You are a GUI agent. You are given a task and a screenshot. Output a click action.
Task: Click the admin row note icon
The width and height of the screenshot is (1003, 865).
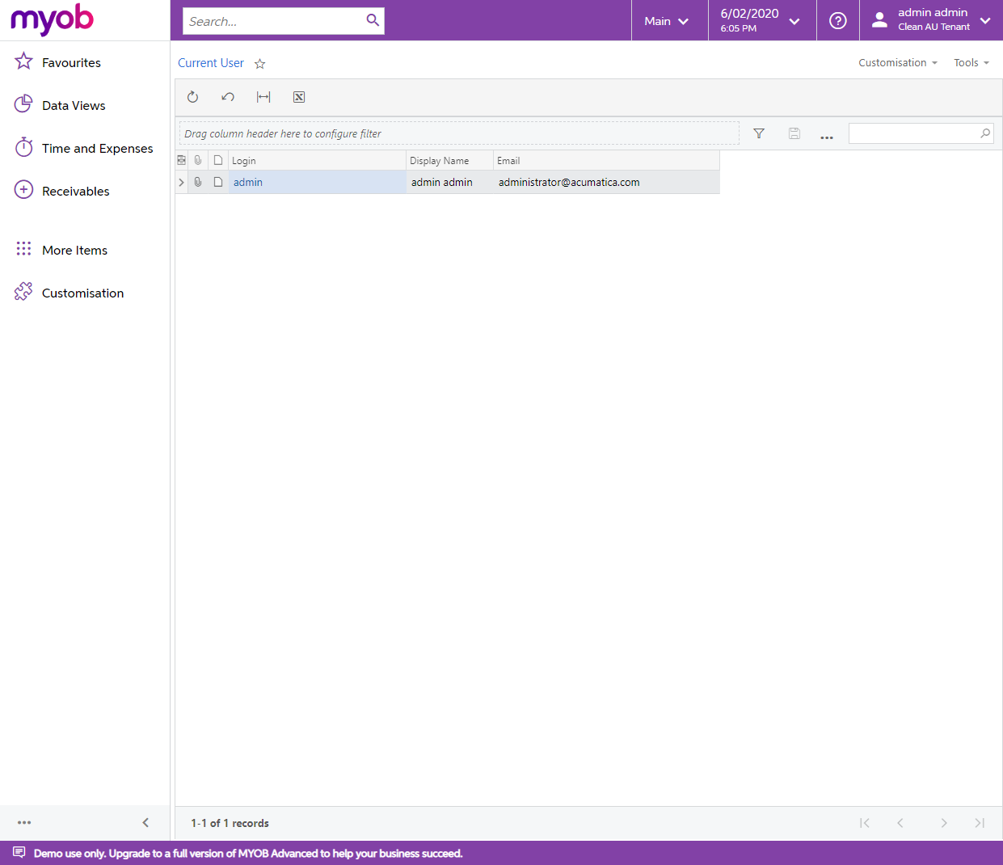pyautogui.click(x=218, y=182)
